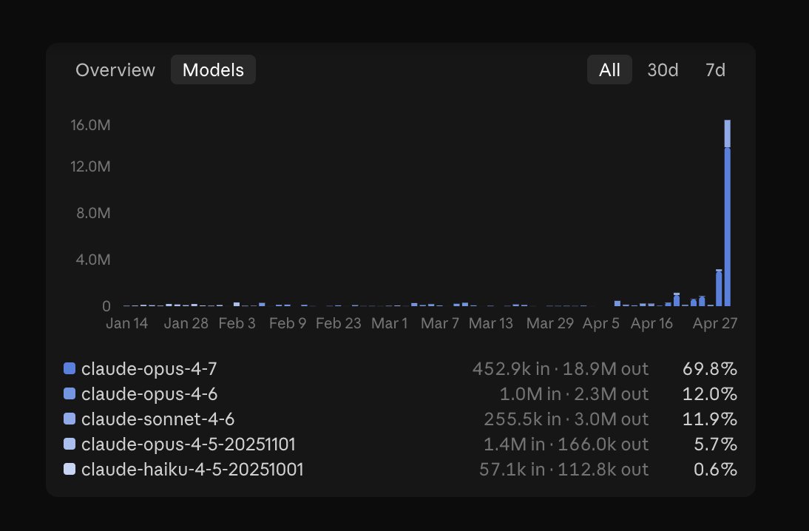Select the claude-opus-4-7 legend label

pyautogui.click(x=149, y=369)
